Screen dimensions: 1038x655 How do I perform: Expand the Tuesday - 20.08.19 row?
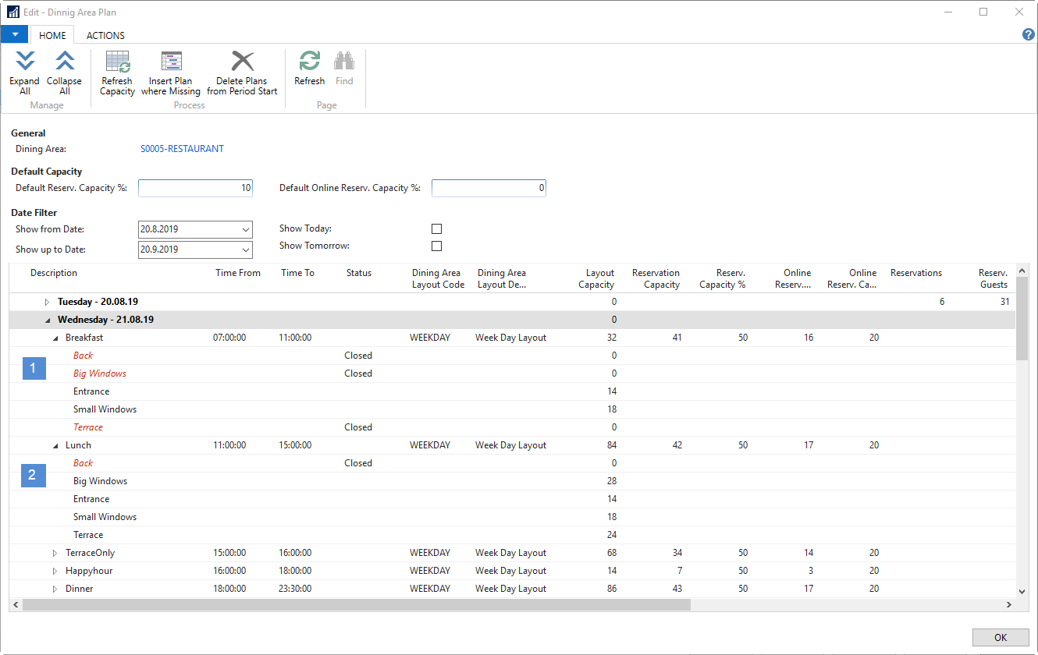tap(47, 302)
